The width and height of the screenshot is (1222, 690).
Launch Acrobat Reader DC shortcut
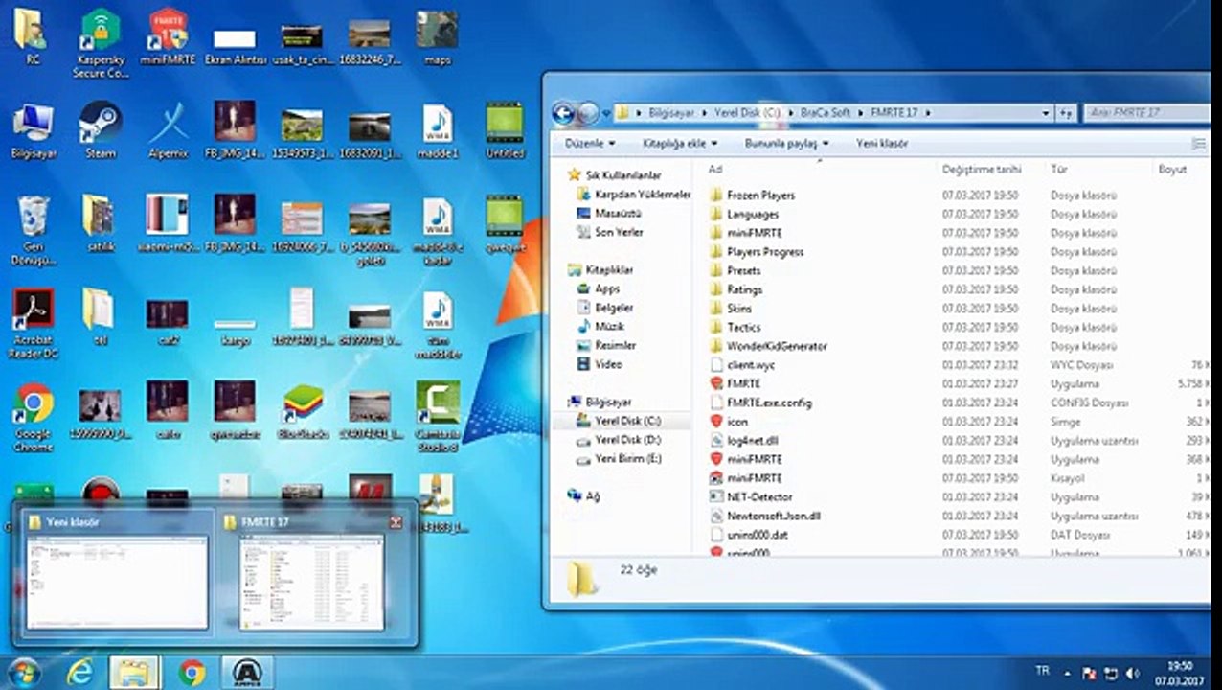click(34, 323)
